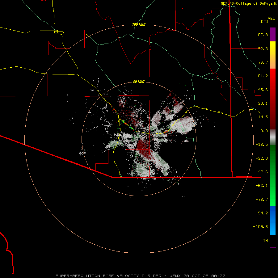Select the 61.2 scale value
This screenshot has height=278, width=278.
pyautogui.click(x=263, y=76)
